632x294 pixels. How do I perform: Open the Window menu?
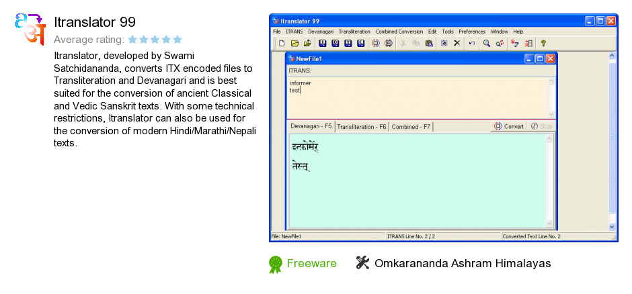click(500, 32)
